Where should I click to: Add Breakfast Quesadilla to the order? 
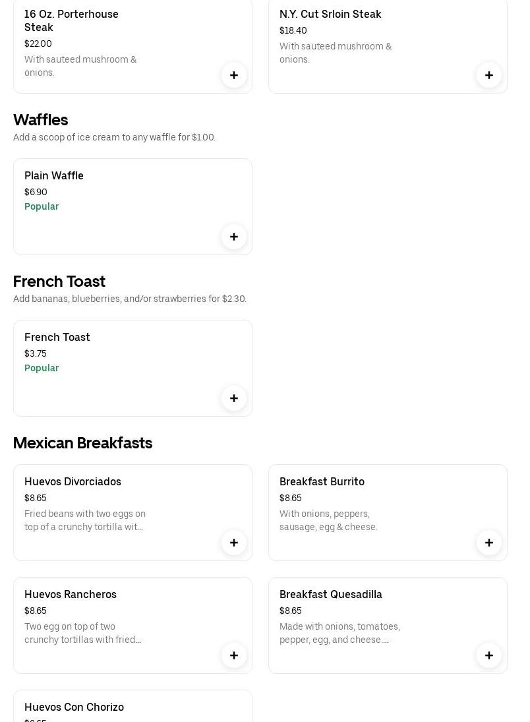point(489,655)
